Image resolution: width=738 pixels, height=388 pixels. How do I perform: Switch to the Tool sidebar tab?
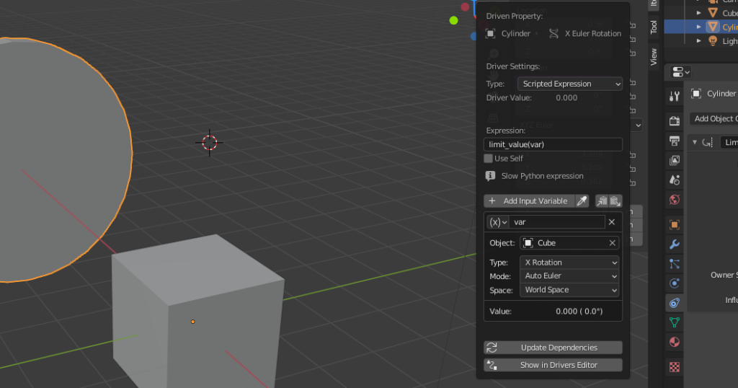[654, 27]
